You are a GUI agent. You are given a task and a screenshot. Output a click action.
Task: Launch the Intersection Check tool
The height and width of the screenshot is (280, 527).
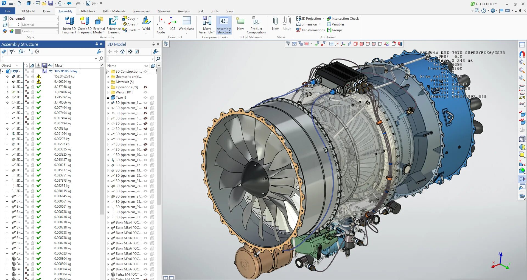coord(343,18)
